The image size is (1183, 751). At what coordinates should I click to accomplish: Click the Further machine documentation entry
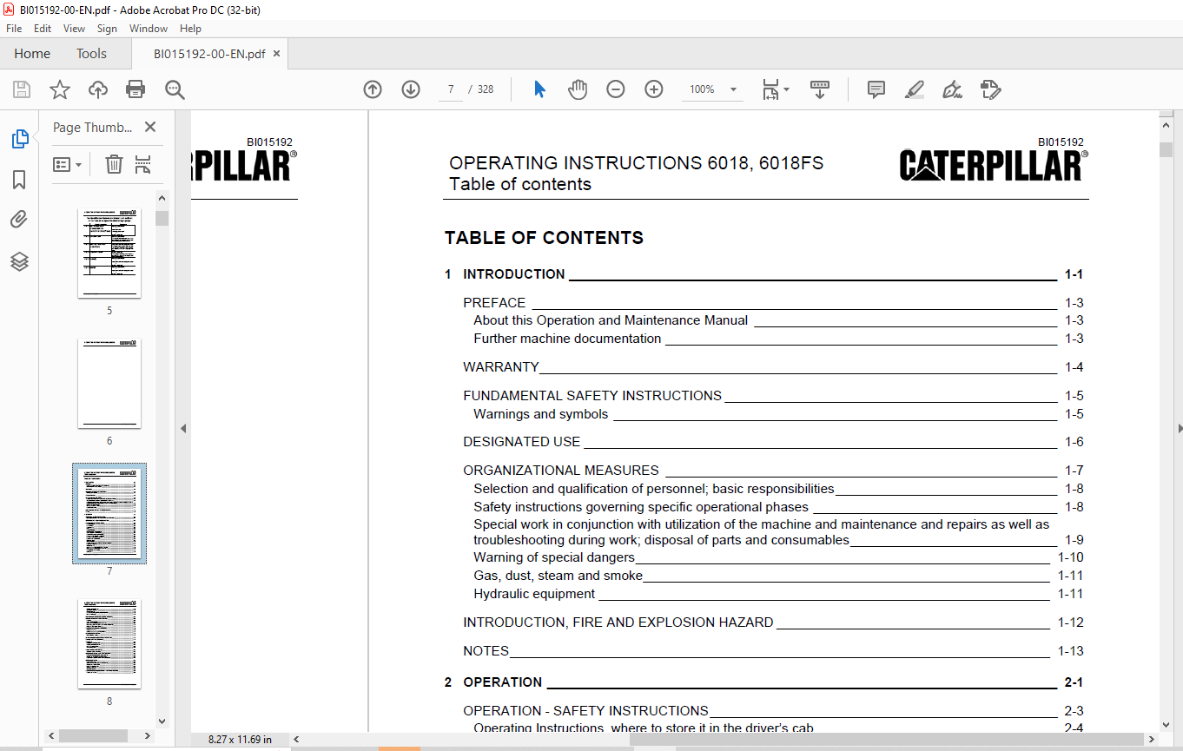pyautogui.click(x=778, y=339)
